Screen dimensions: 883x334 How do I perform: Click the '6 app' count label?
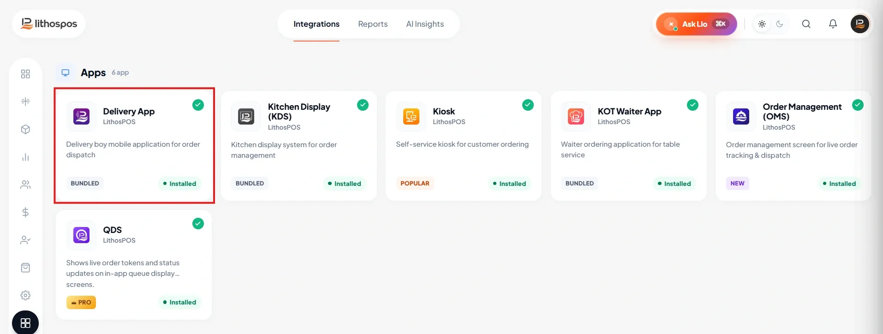(120, 72)
